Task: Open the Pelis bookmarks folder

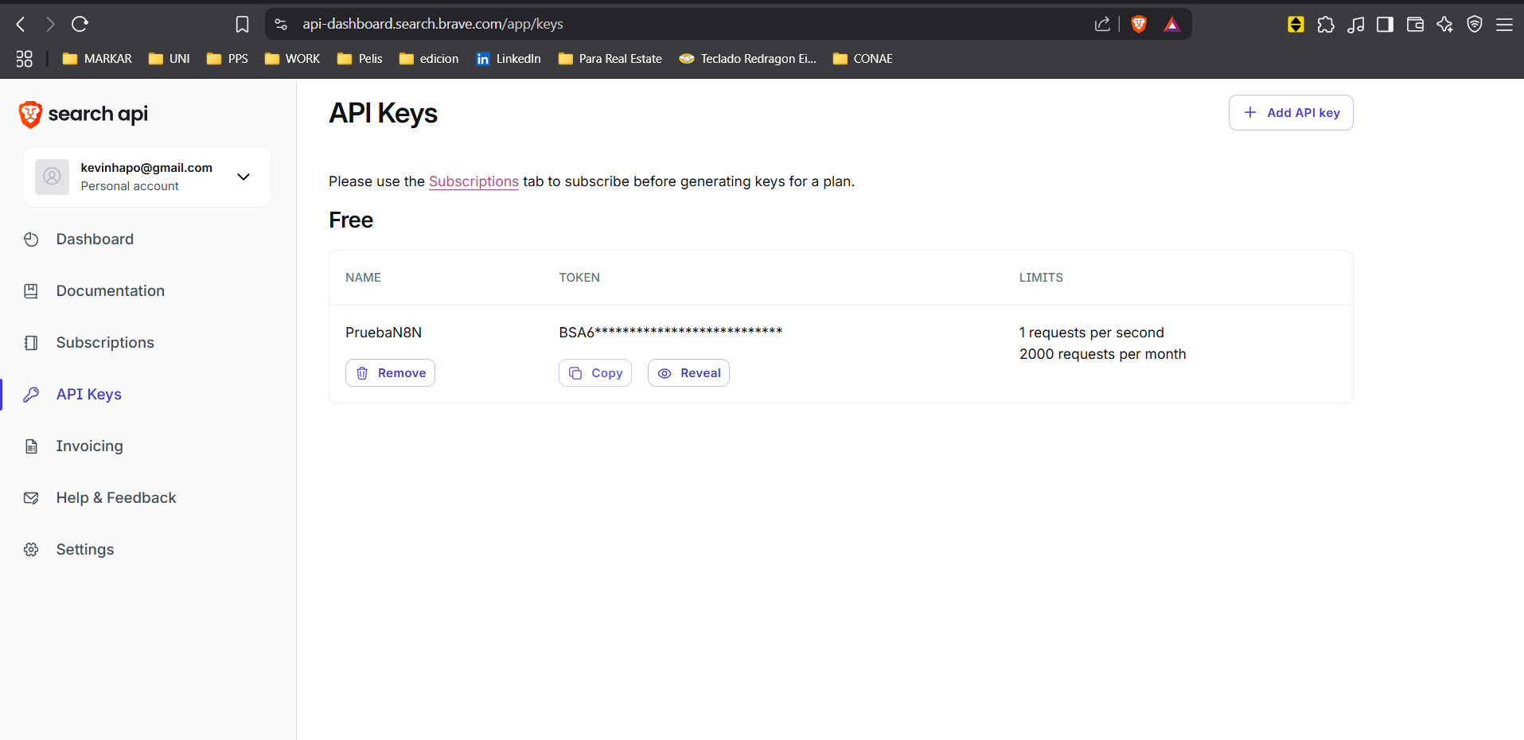Action: tap(360, 59)
